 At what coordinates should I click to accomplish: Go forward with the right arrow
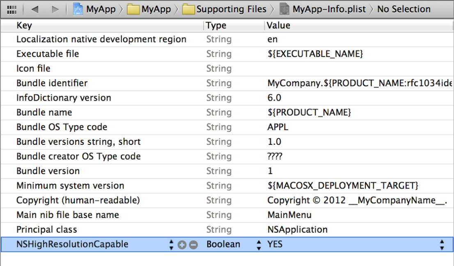(55, 9)
